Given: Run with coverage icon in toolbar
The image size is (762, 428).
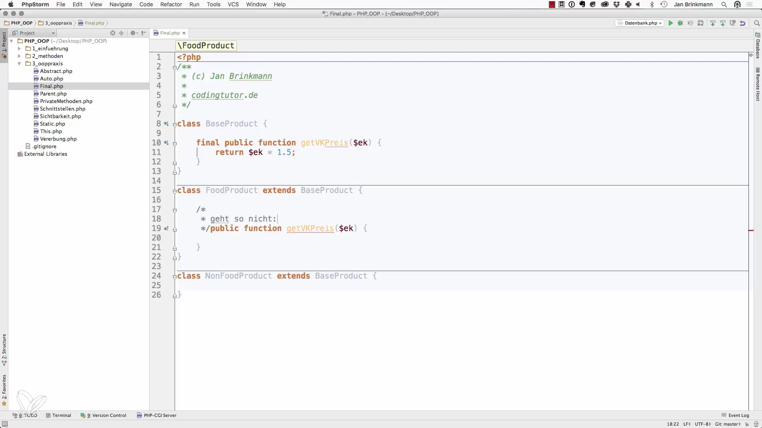Looking at the screenshot, I should 691,23.
